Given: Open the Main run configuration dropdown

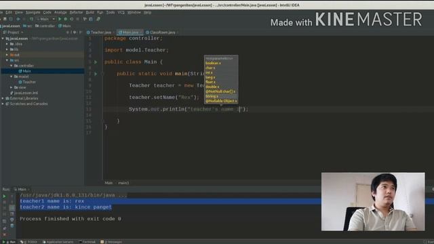Looking at the screenshot, I should coord(46,19).
